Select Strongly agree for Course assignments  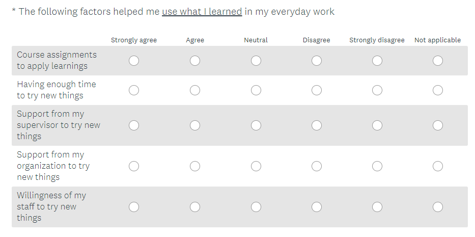coord(134,61)
